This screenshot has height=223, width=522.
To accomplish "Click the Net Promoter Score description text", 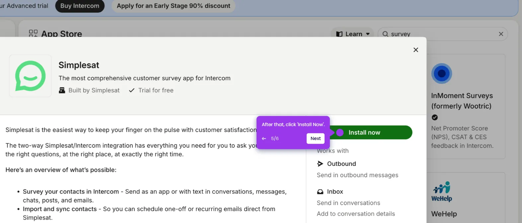I will pos(462,137).
